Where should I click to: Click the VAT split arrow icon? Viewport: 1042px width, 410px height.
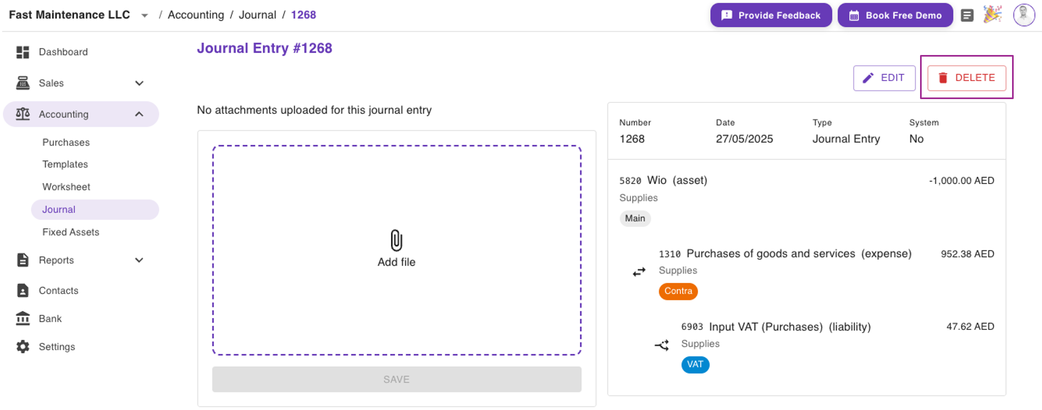point(661,345)
